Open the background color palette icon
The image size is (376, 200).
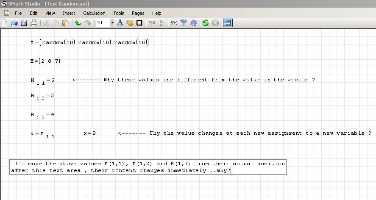pyautogui.click(x=130, y=23)
